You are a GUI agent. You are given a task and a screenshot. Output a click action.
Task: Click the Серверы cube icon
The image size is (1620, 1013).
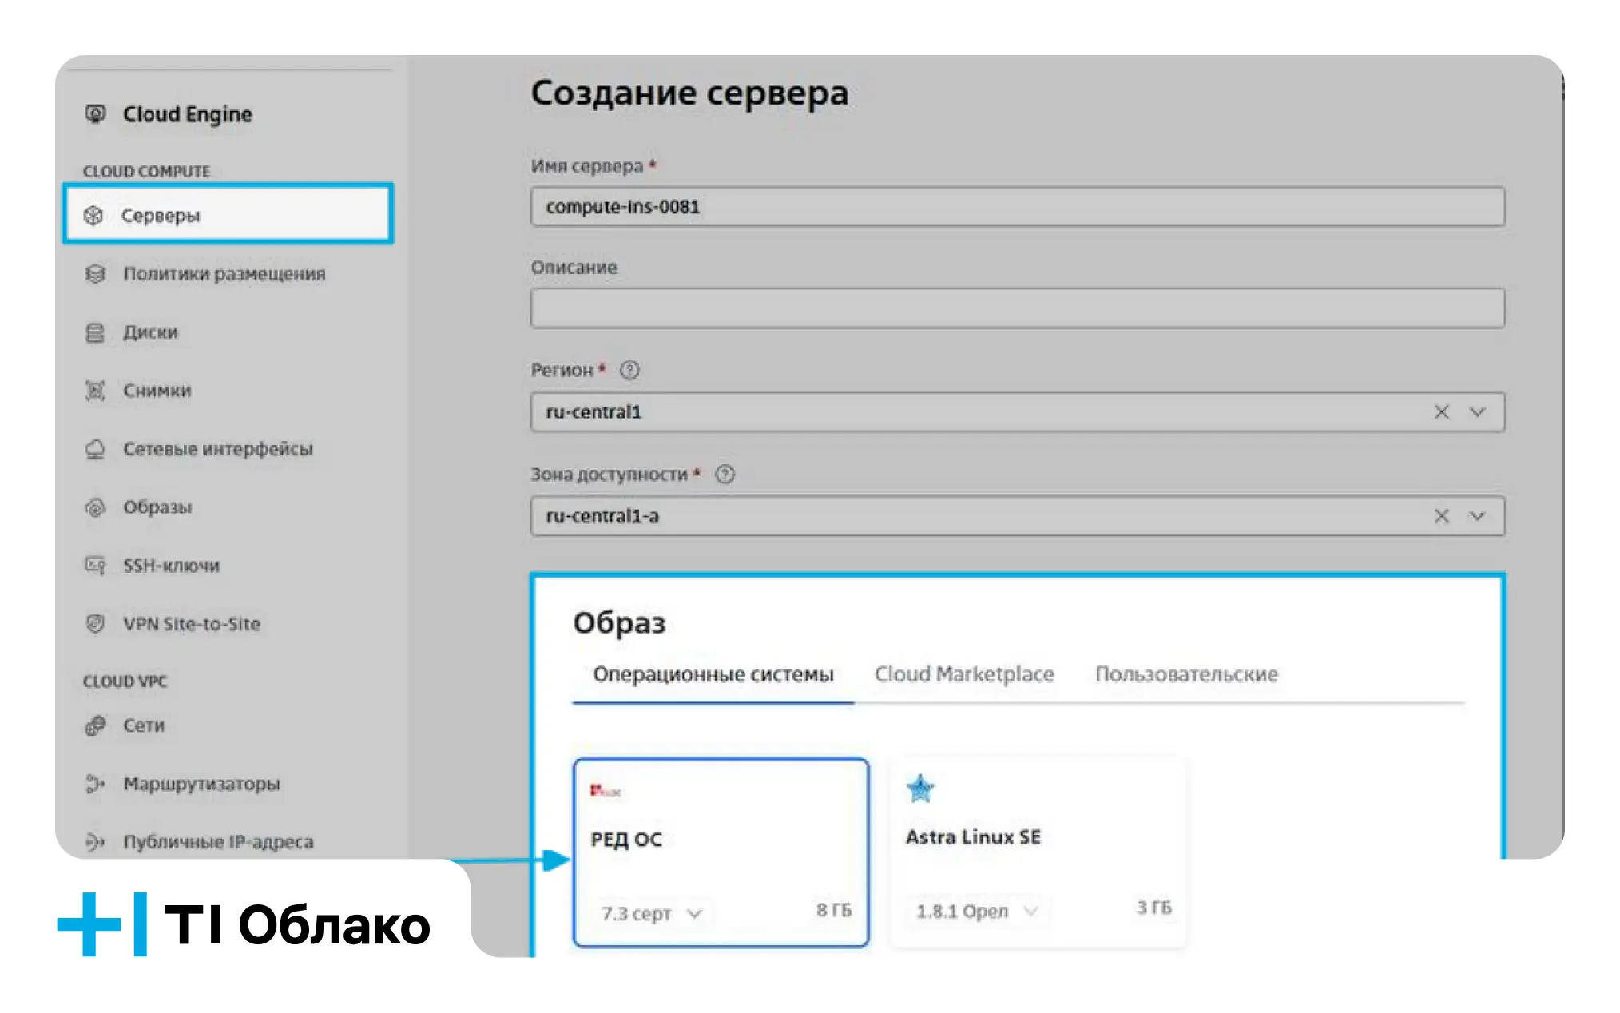click(x=93, y=215)
